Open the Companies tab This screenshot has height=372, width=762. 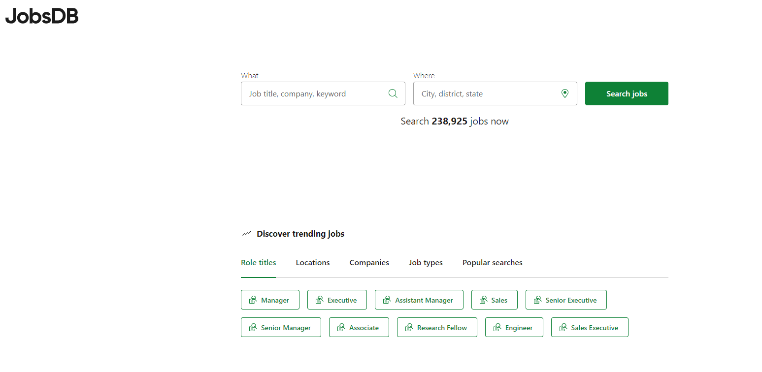(369, 263)
